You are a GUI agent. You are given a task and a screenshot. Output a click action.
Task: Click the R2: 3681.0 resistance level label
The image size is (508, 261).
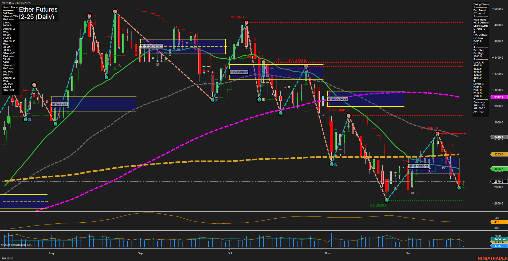[341, 110]
